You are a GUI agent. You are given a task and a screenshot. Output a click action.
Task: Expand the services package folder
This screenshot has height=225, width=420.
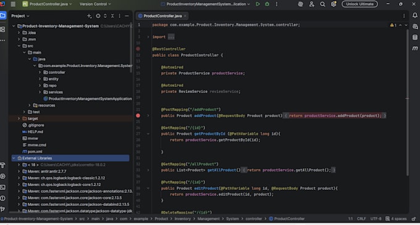40,92
